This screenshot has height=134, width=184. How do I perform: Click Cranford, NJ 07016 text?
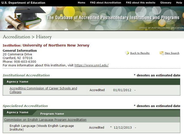[18, 58]
